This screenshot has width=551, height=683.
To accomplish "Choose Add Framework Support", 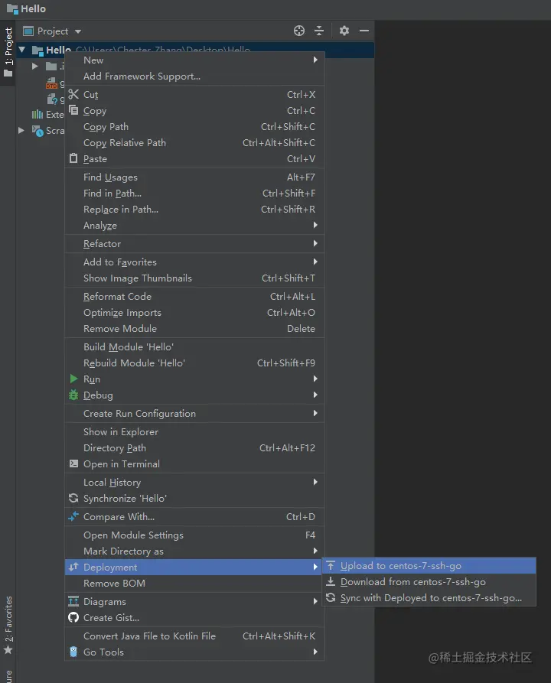I will click(194, 76).
